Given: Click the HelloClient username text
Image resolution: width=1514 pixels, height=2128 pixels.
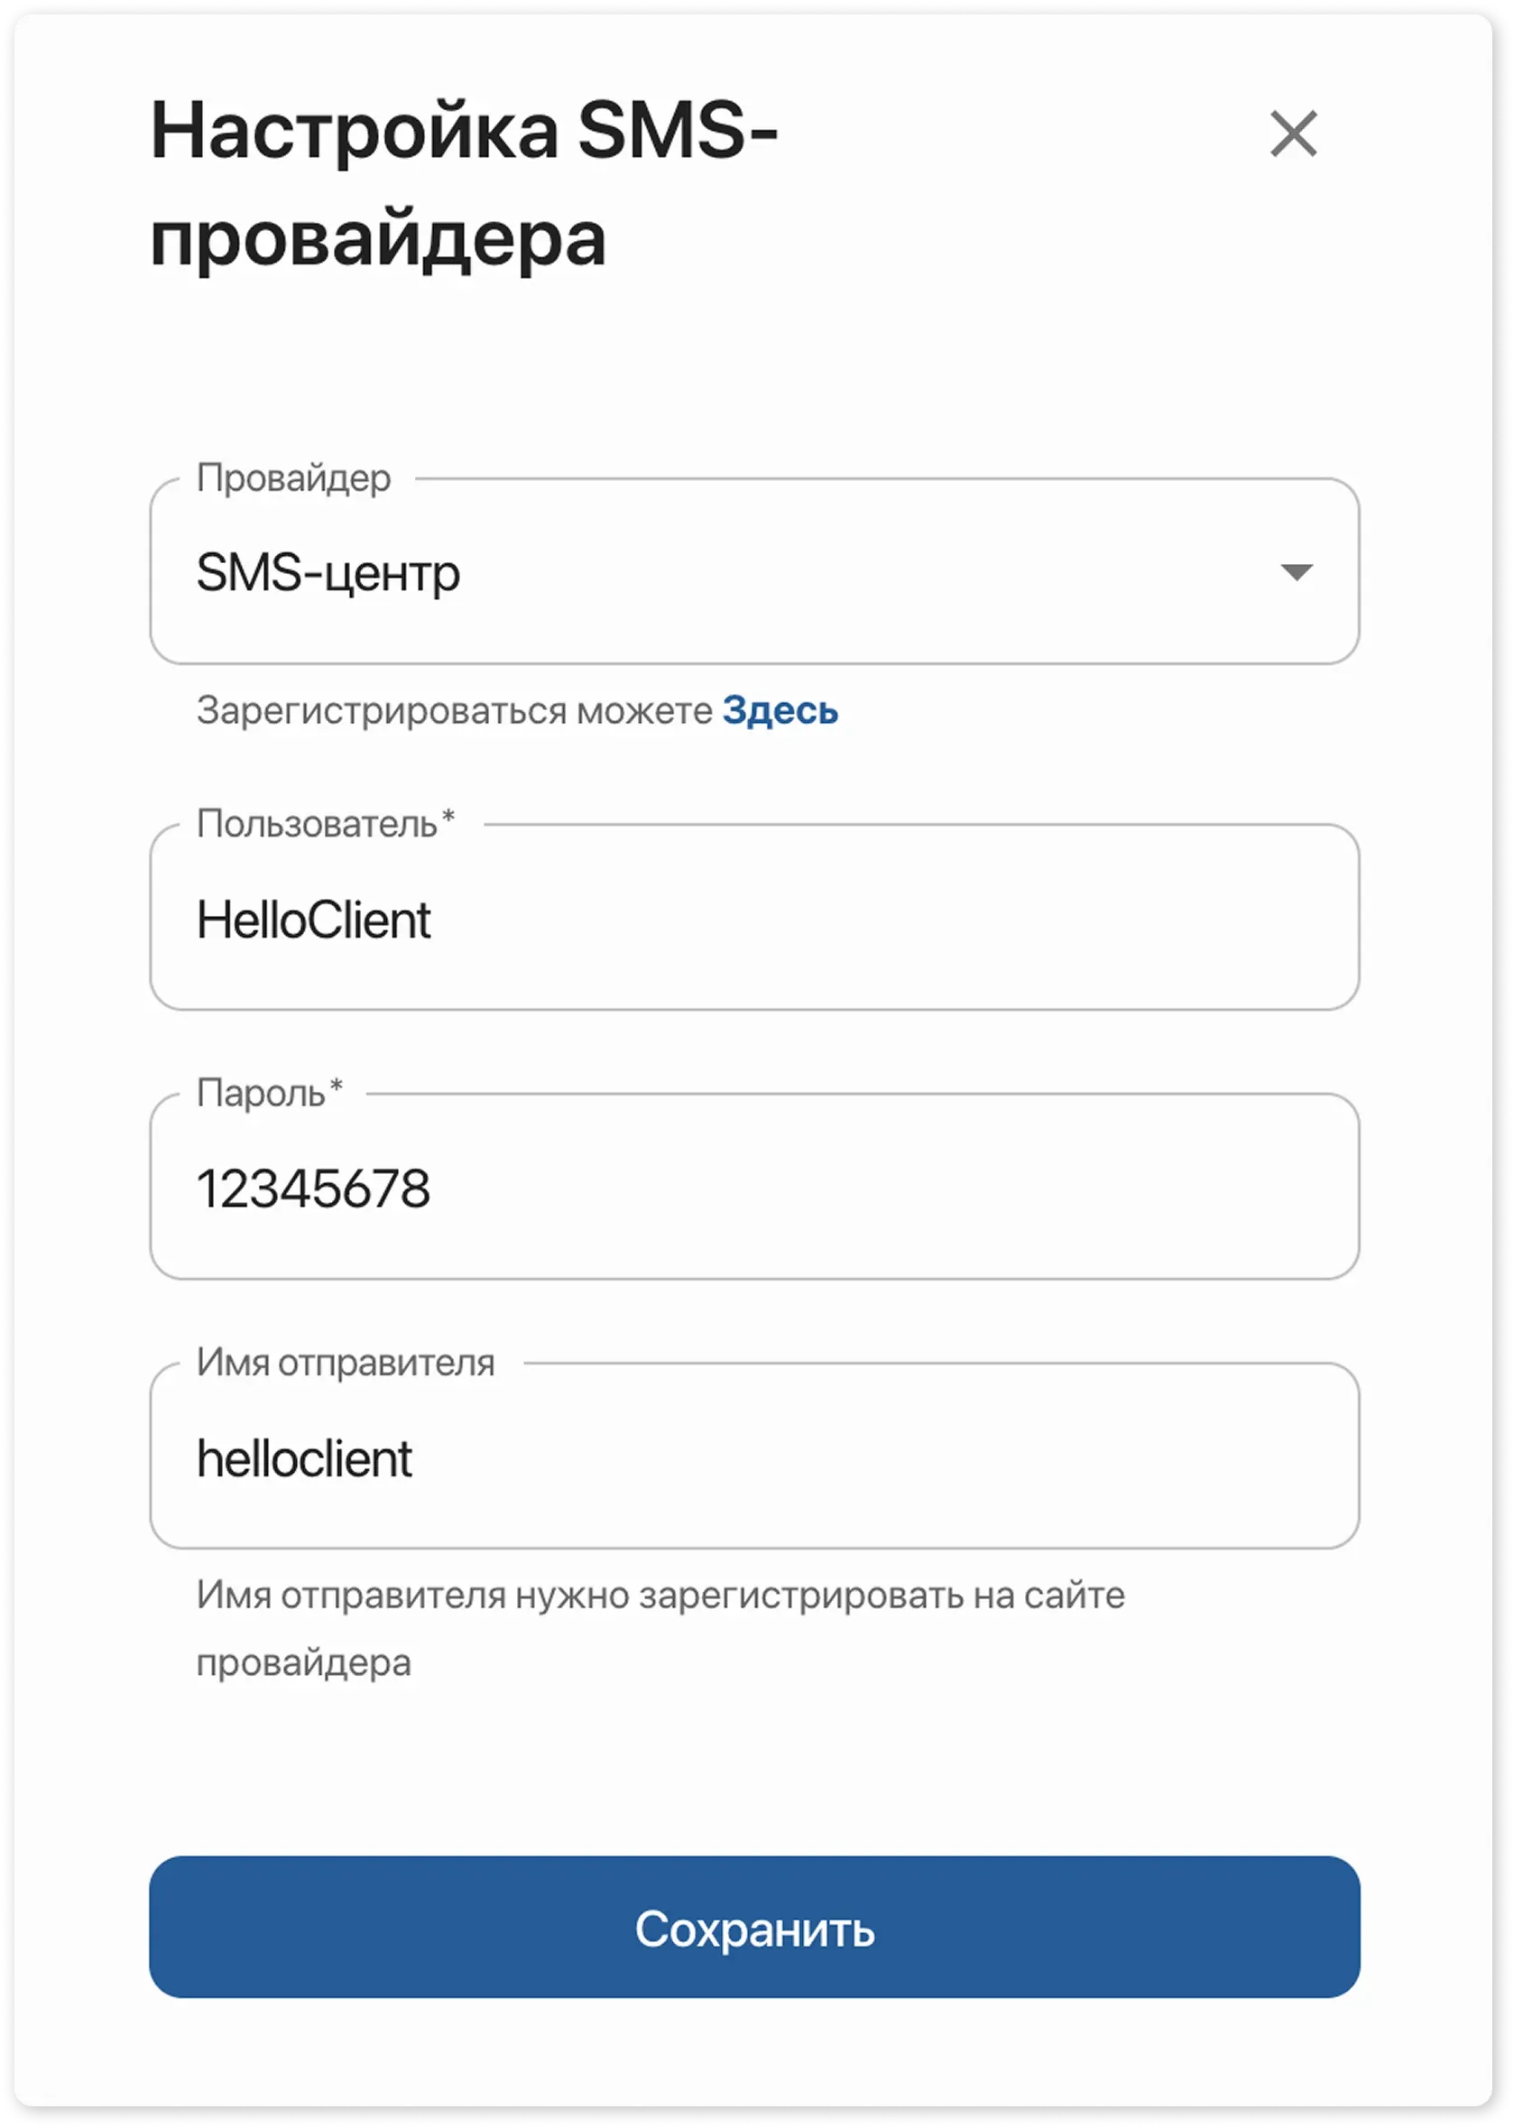Looking at the screenshot, I should click(x=313, y=921).
